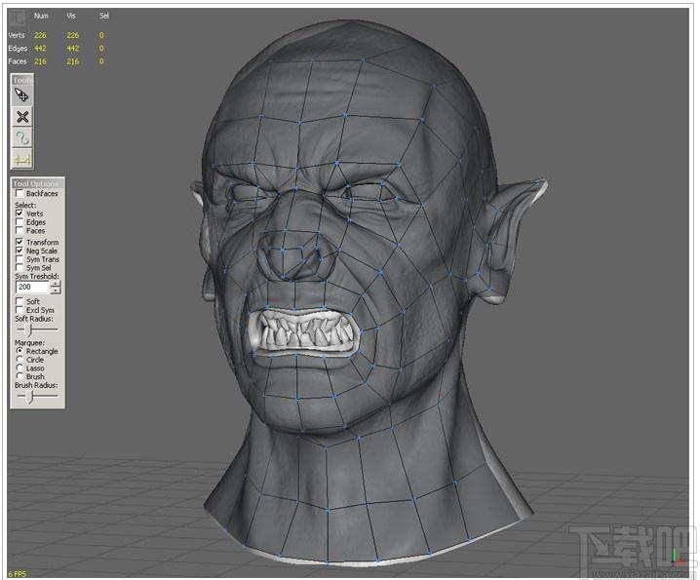Click the Soft Radius slider handle
Viewport: 700px width, 580px height.
[x=29, y=329]
